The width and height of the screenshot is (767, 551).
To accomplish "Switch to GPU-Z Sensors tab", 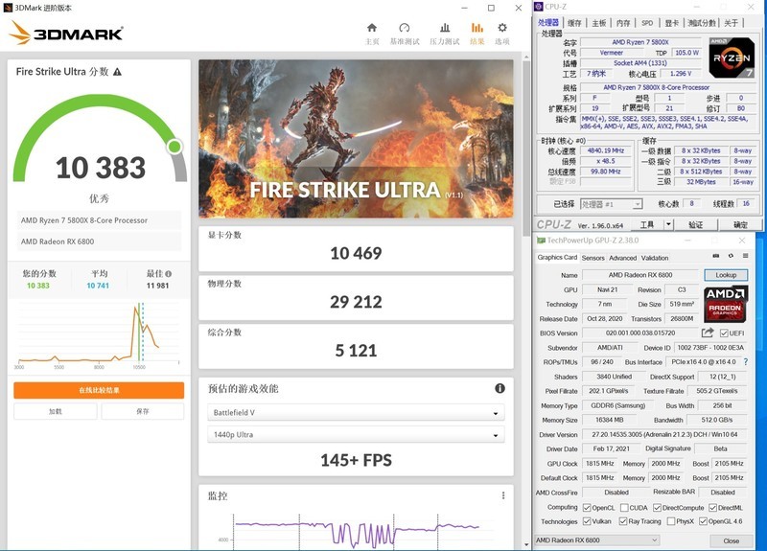I will [593, 258].
